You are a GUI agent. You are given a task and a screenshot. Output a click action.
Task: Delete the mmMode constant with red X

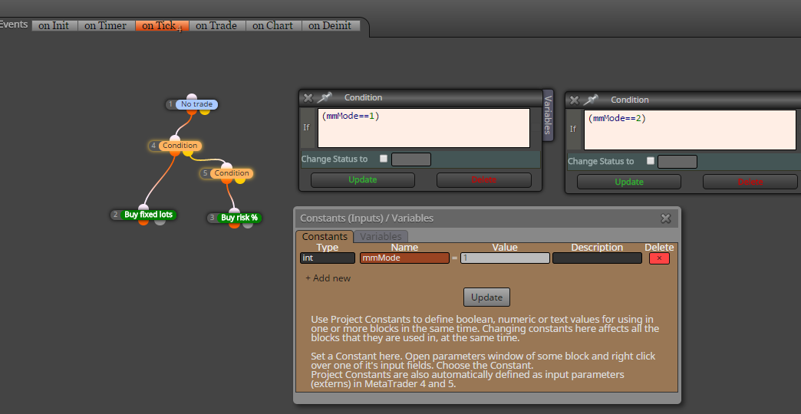[x=659, y=258]
